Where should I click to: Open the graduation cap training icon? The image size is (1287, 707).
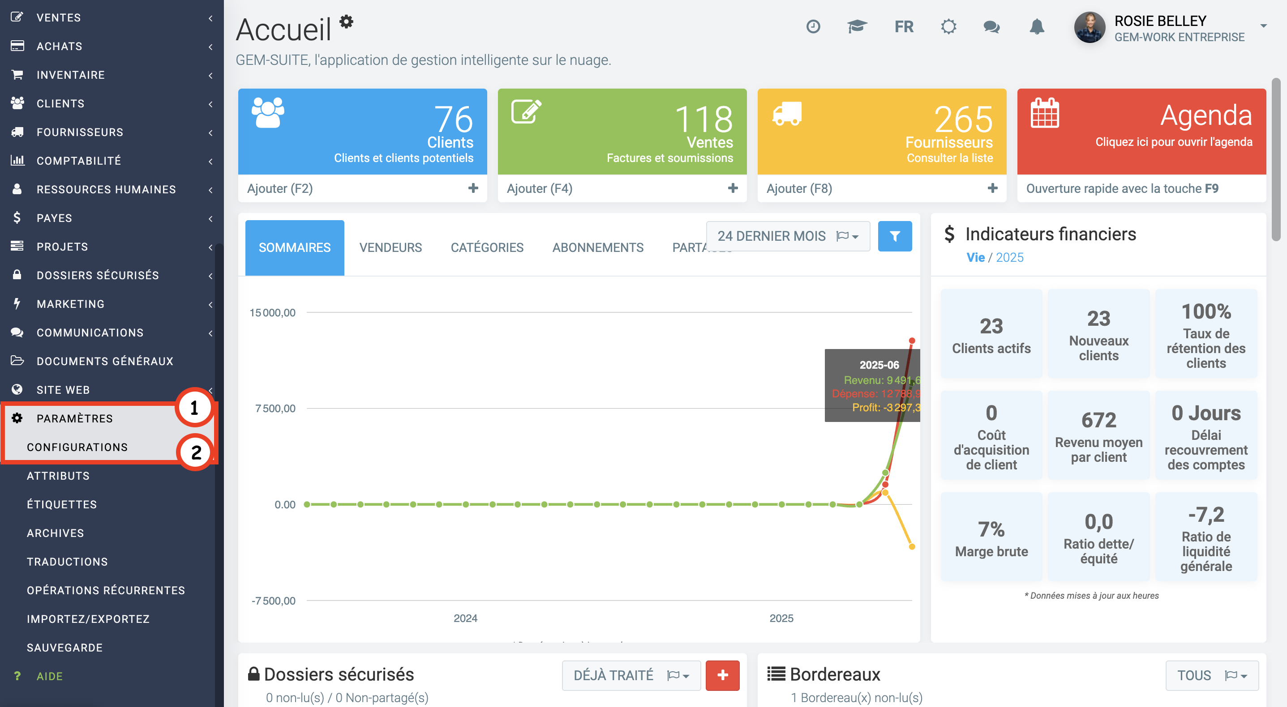coord(857,26)
